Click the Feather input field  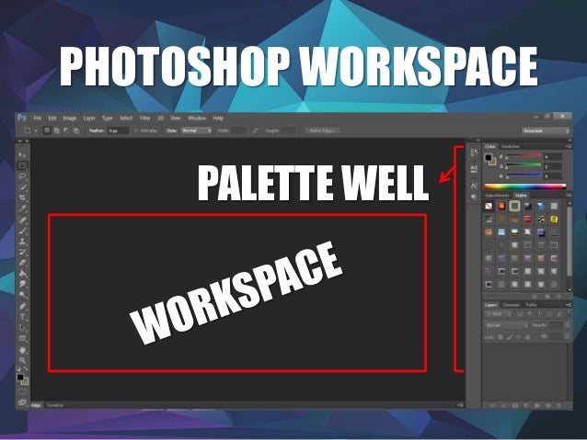coord(119,130)
